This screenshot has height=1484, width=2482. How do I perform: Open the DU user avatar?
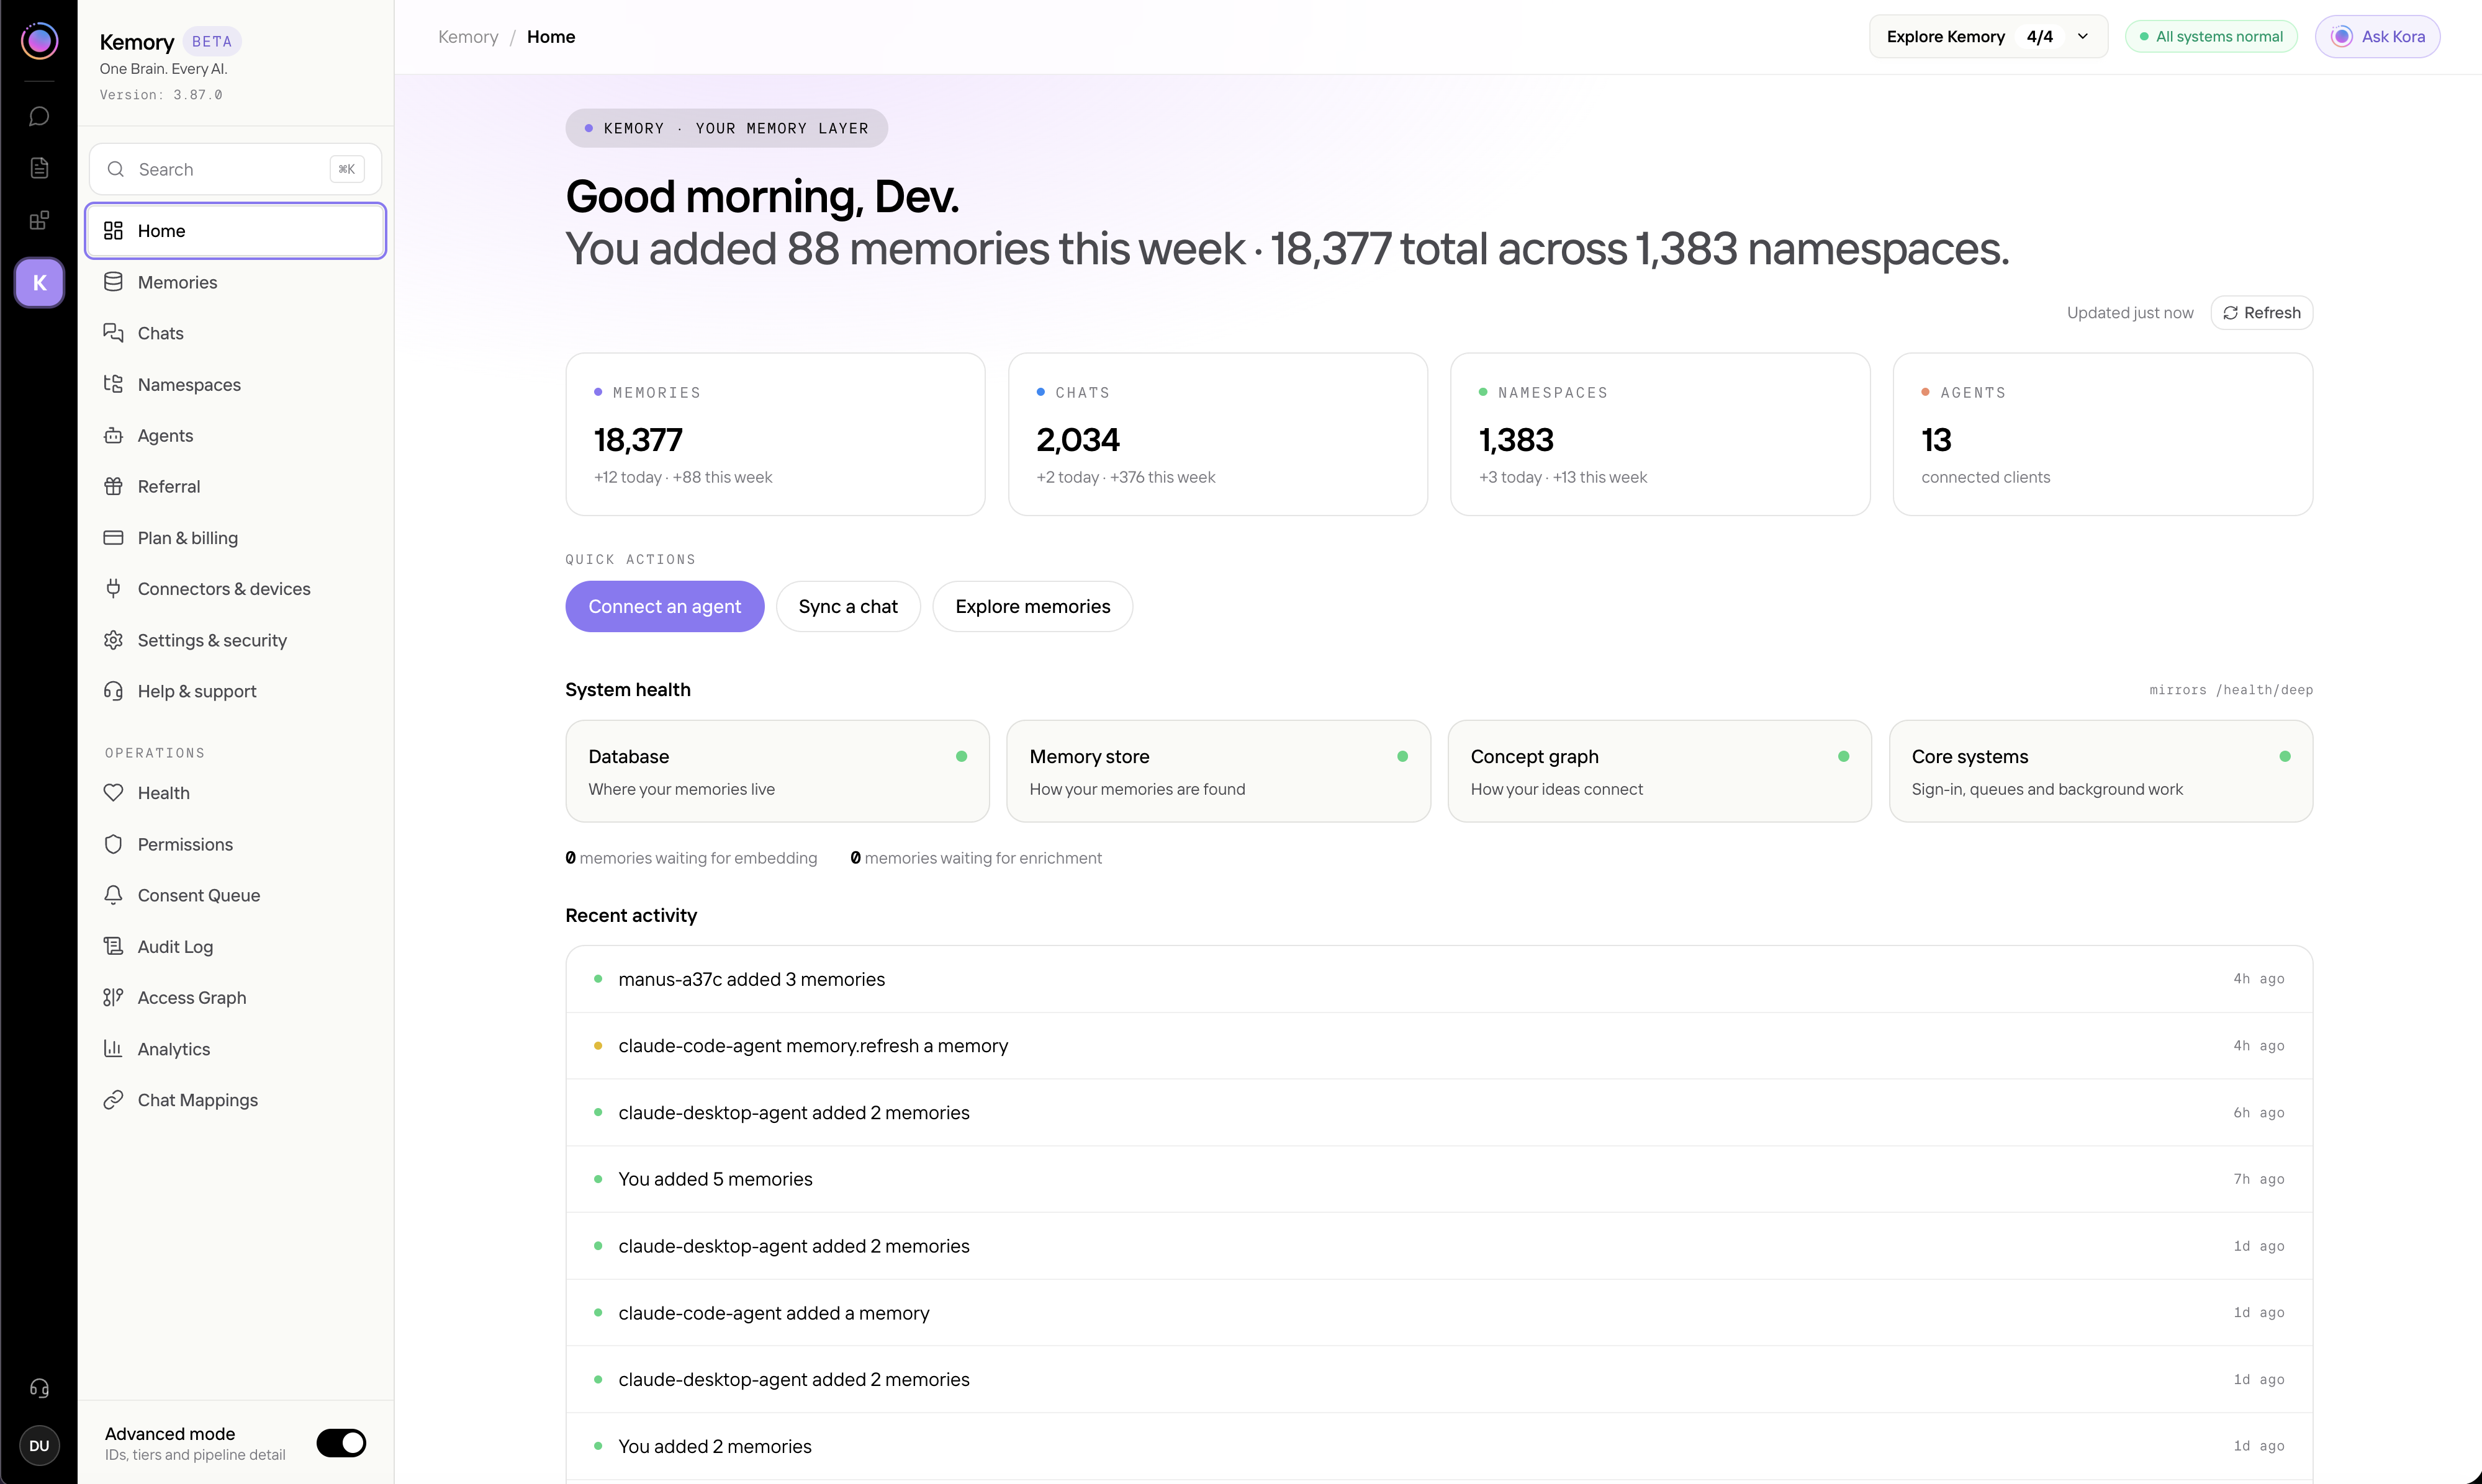point(39,1445)
